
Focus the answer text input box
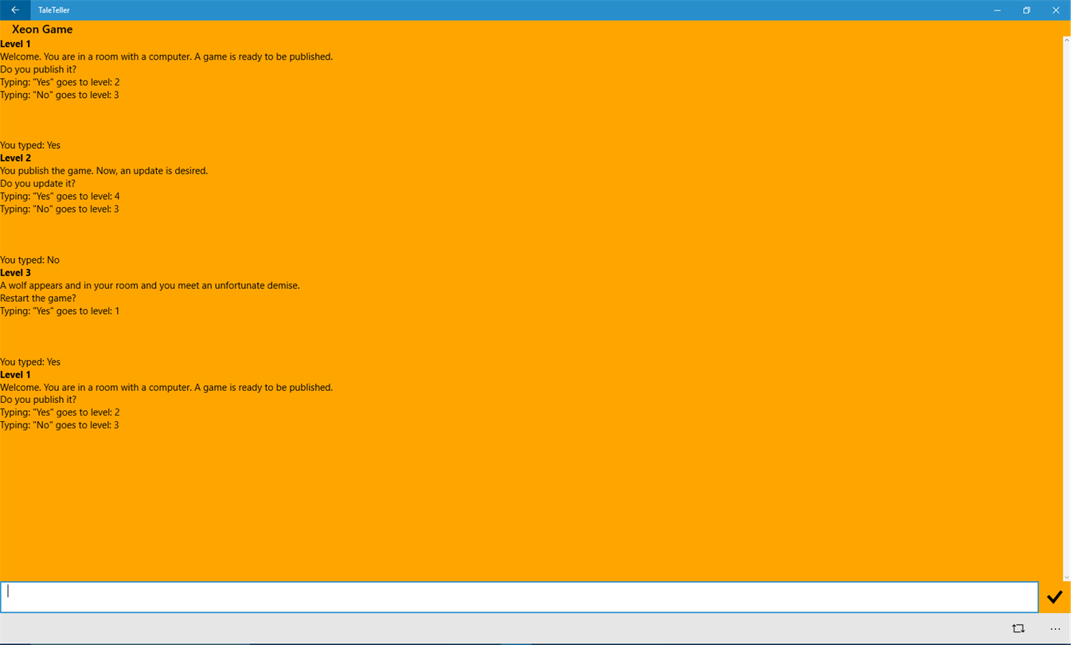[519, 597]
